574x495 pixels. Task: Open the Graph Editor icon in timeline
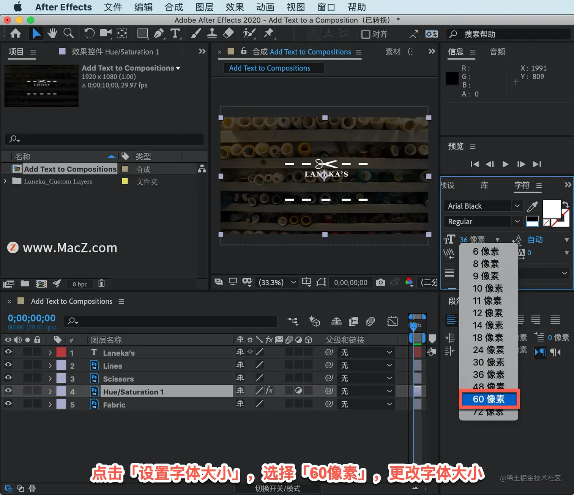pos(392,321)
